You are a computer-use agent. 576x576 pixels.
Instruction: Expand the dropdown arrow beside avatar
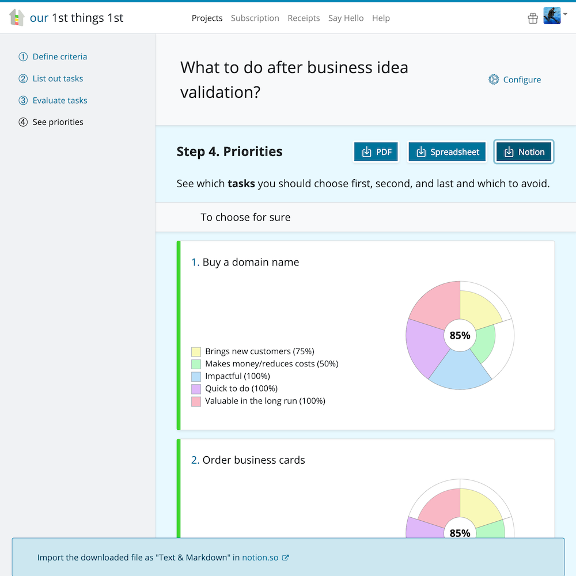point(566,14)
